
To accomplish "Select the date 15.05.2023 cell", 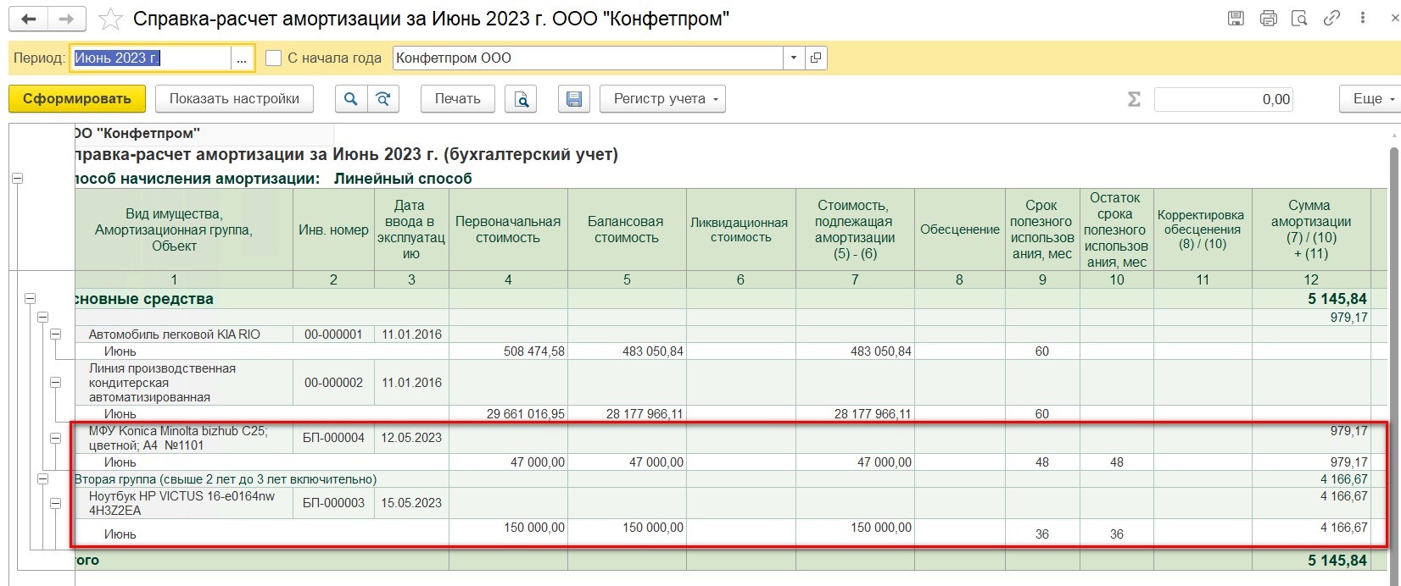I will pos(411,503).
